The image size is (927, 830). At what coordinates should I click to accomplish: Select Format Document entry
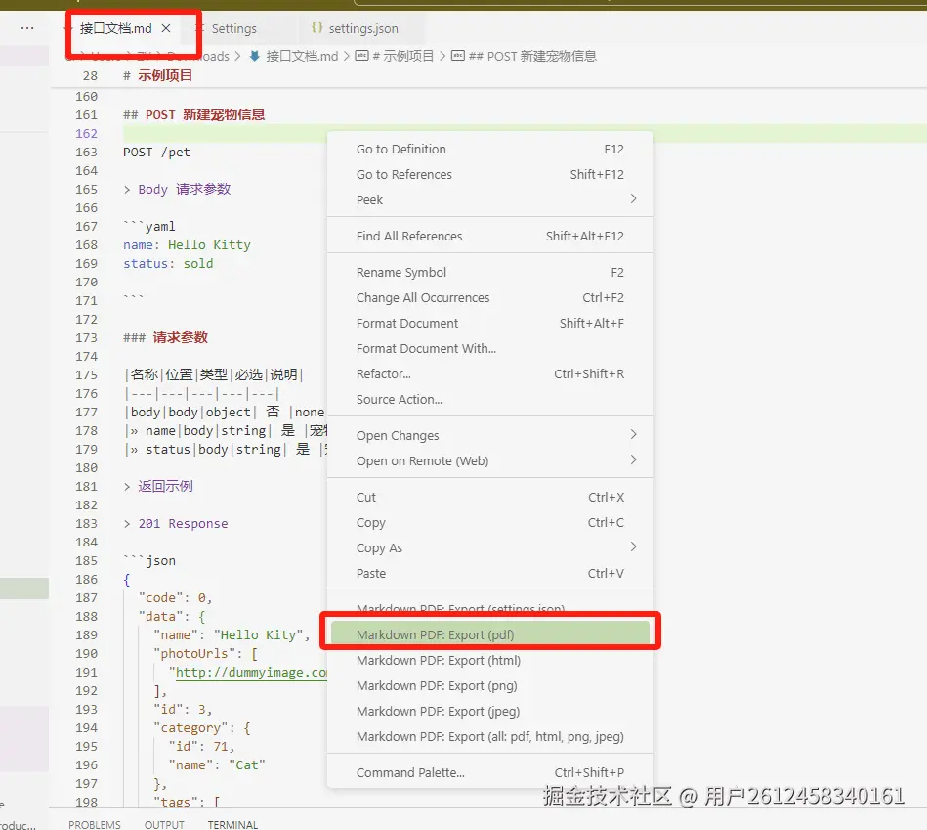[490, 323]
